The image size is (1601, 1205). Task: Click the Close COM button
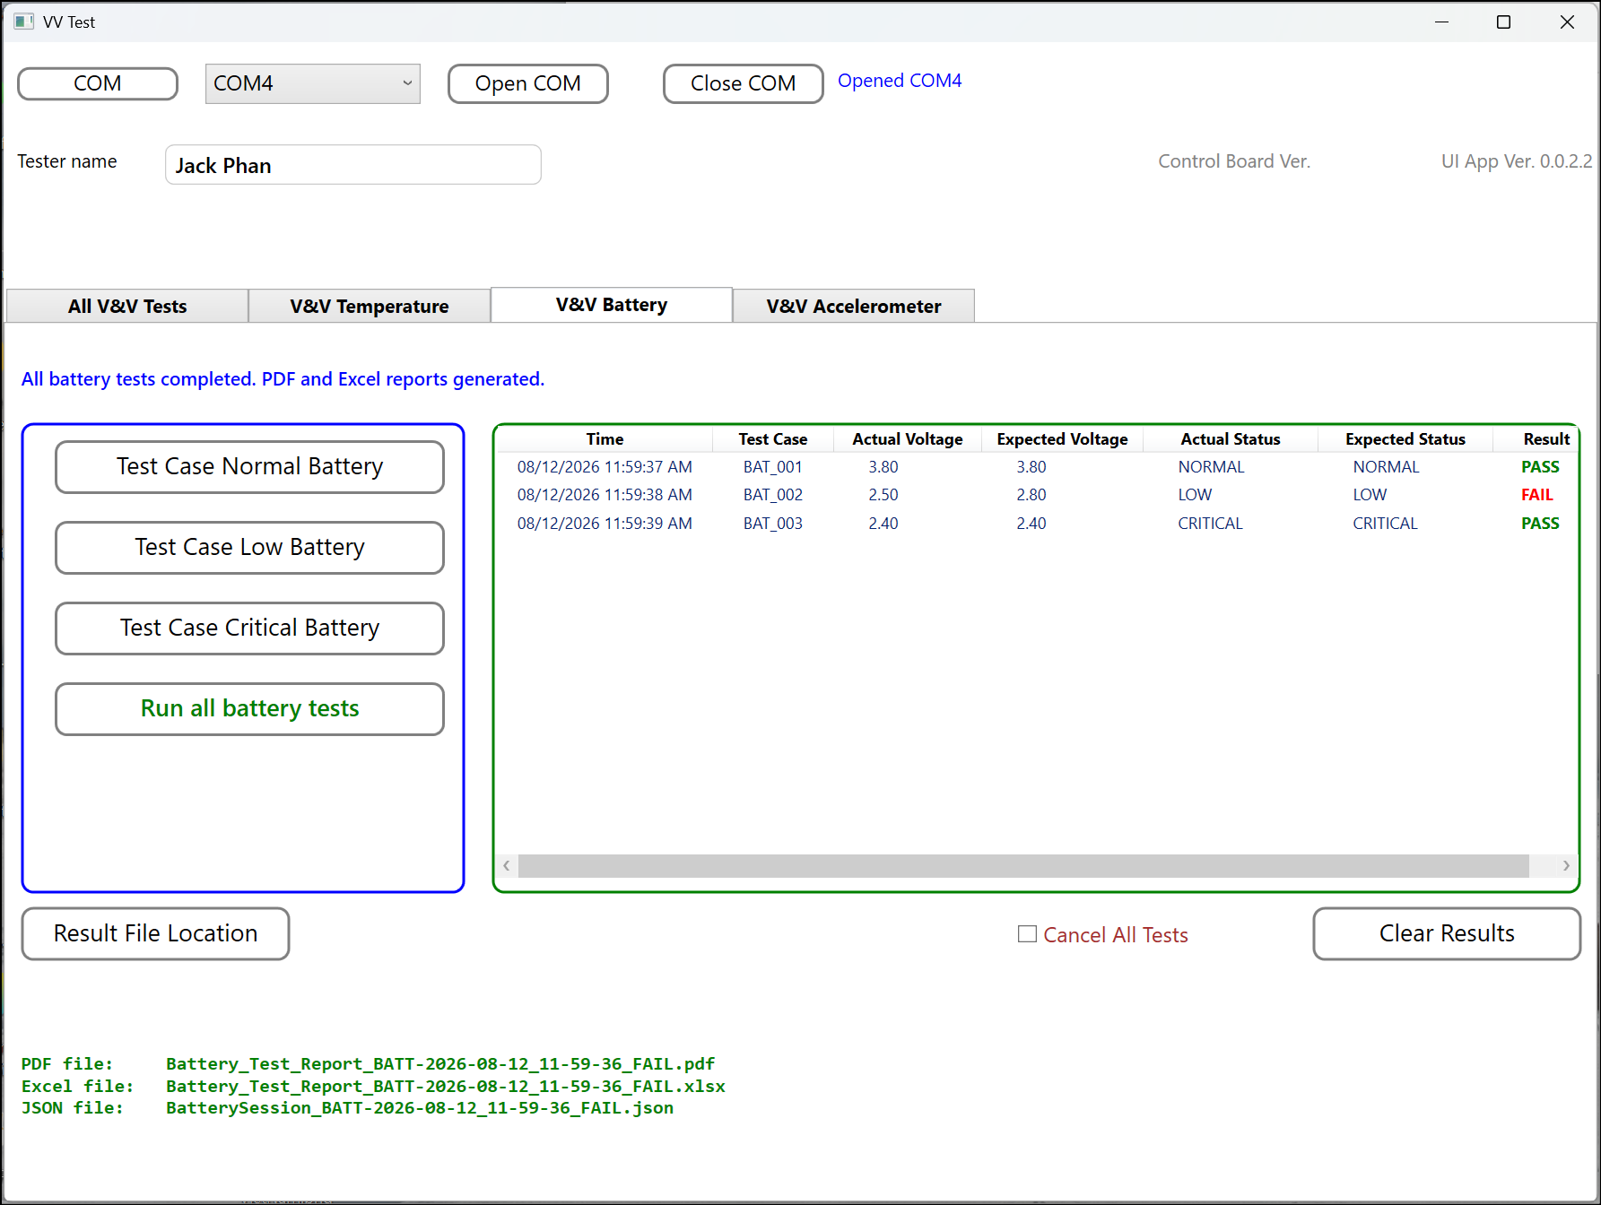pyautogui.click(x=744, y=83)
